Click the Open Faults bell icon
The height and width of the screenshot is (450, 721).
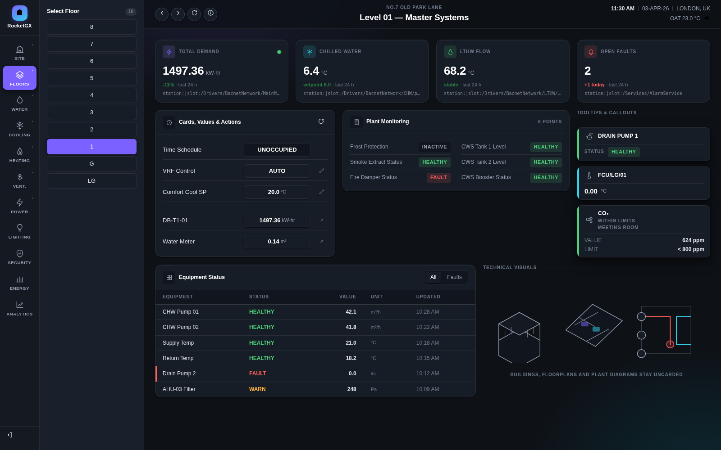click(x=591, y=52)
